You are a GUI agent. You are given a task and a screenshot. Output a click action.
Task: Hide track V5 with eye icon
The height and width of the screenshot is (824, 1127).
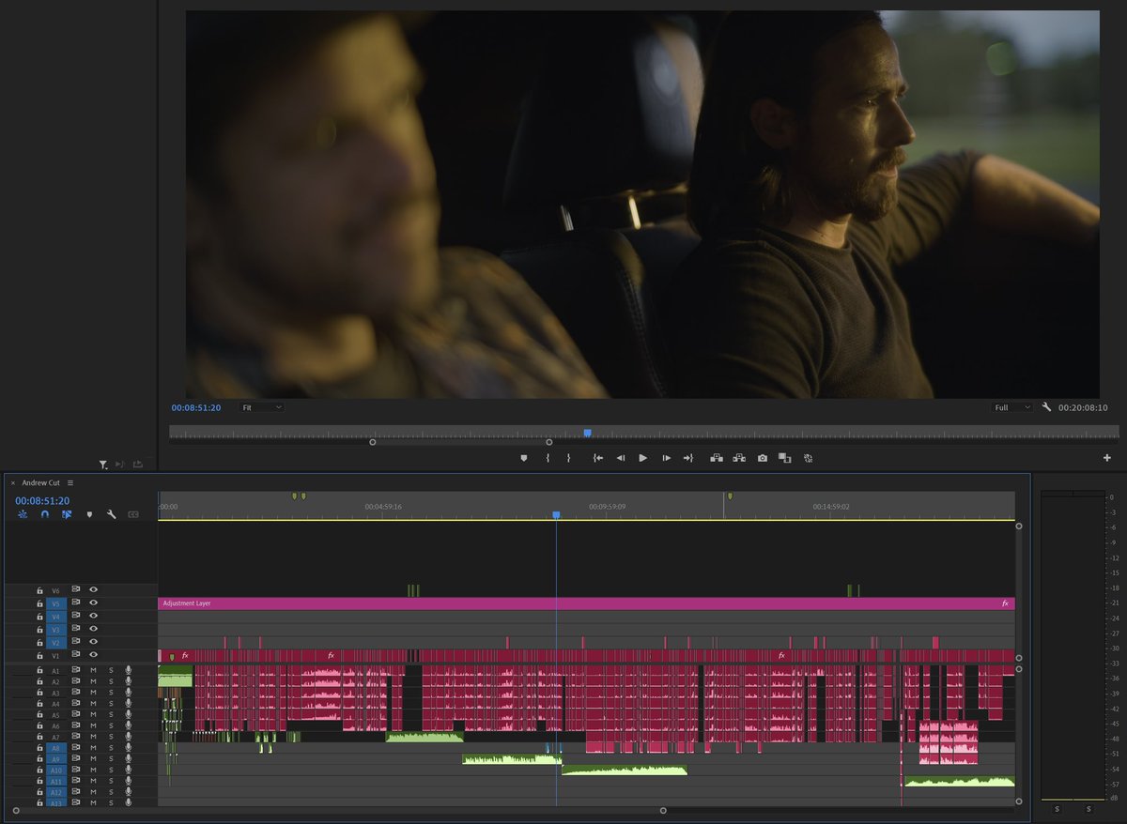93,603
